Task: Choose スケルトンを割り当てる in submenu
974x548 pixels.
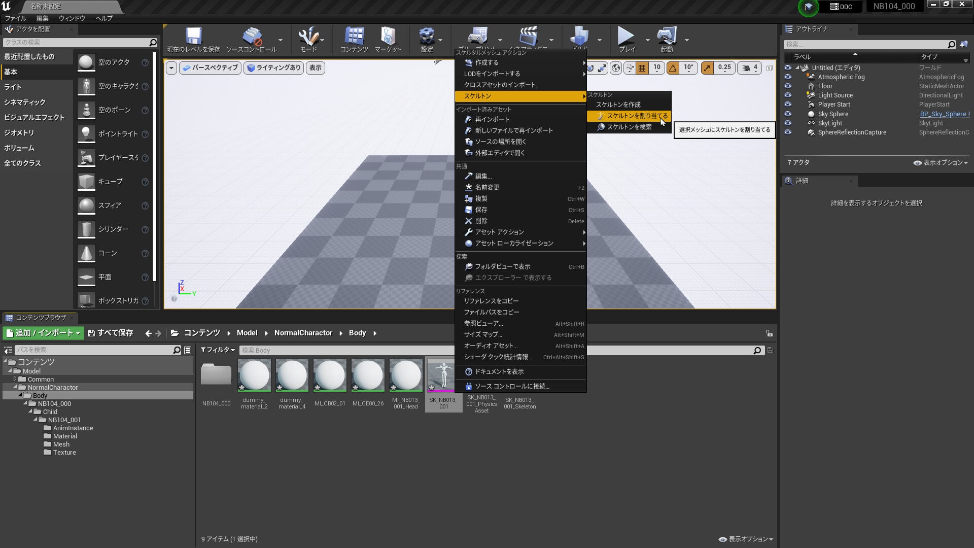Action: (629, 116)
